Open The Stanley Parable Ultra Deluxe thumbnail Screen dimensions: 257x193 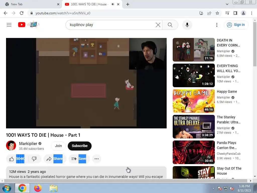click(194, 127)
